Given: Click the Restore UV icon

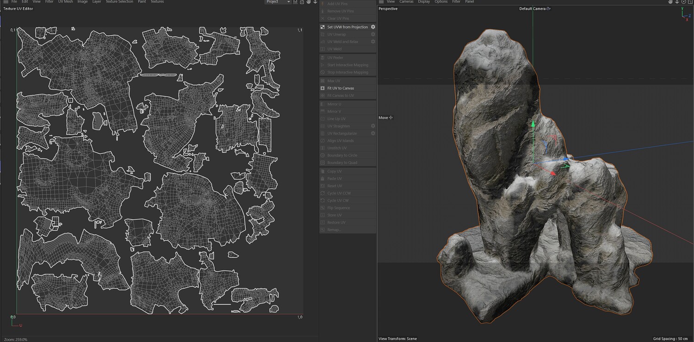Looking at the screenshot, I should click(x=323, y=223).
